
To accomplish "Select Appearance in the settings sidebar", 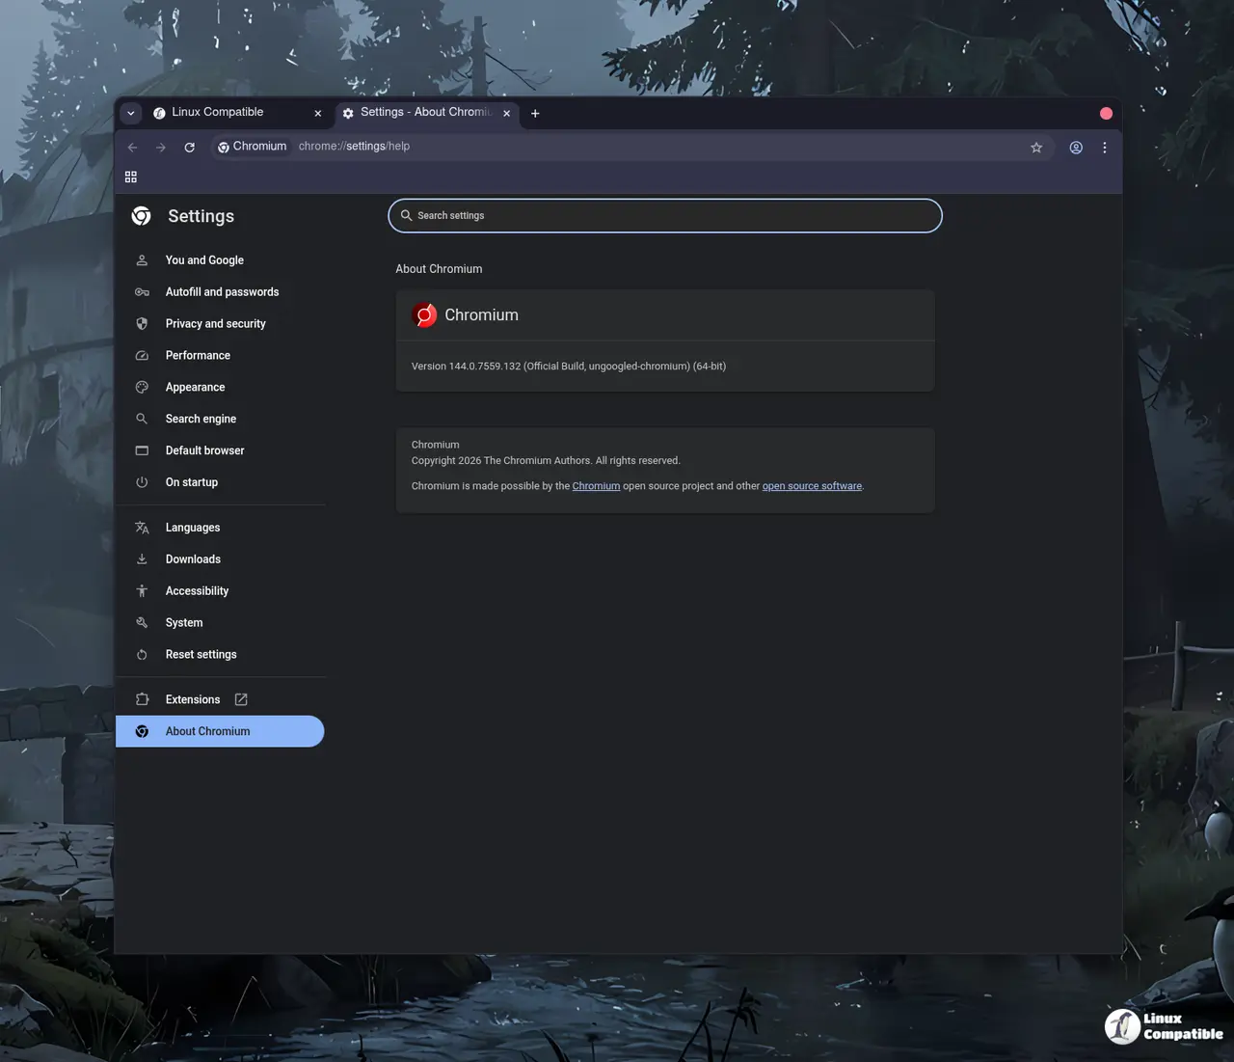I will 195,388.
